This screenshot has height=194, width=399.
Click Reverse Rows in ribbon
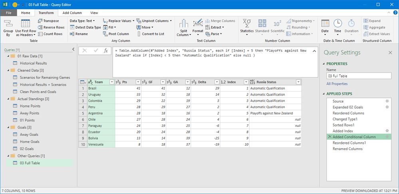pos(51,27)
